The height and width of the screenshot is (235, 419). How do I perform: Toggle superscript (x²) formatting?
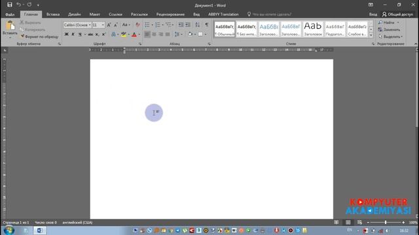103,34
